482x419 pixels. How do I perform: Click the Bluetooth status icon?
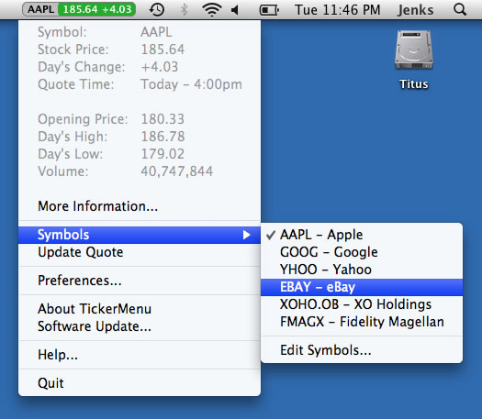[184, 10]
